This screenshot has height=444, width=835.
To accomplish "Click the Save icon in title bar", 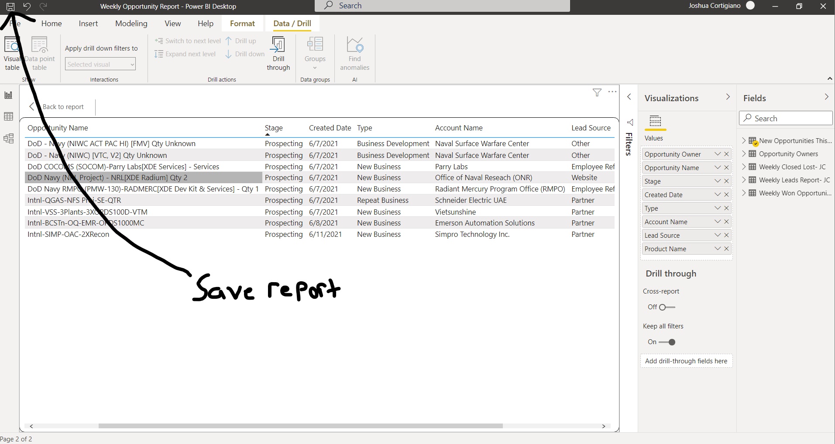I will pyautogui.click(x=10, y=7).
